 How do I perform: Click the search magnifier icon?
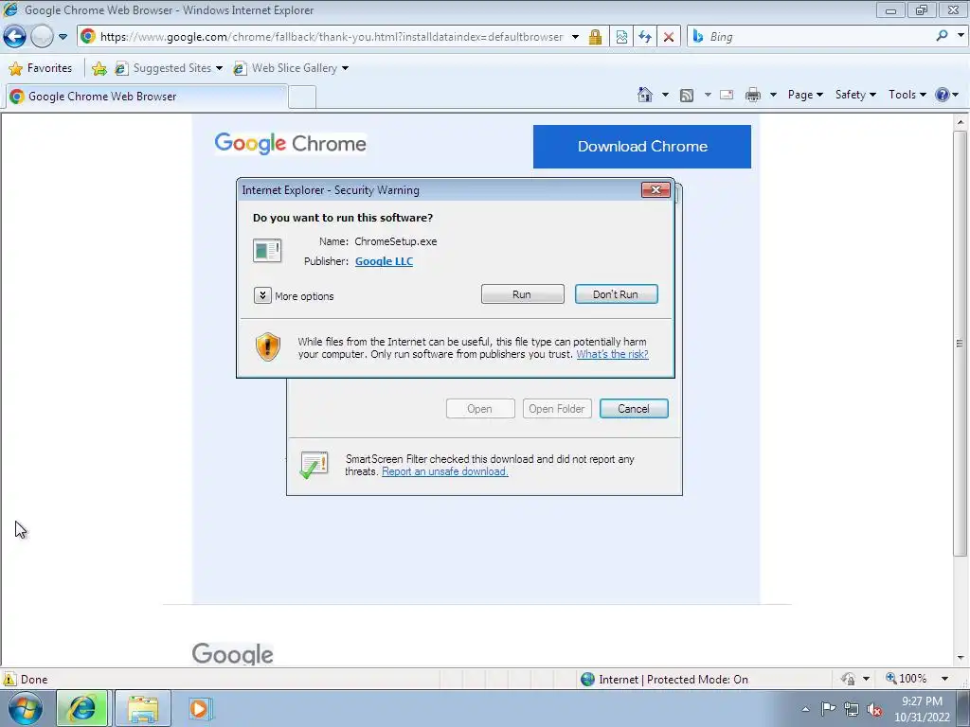(942, 36)
